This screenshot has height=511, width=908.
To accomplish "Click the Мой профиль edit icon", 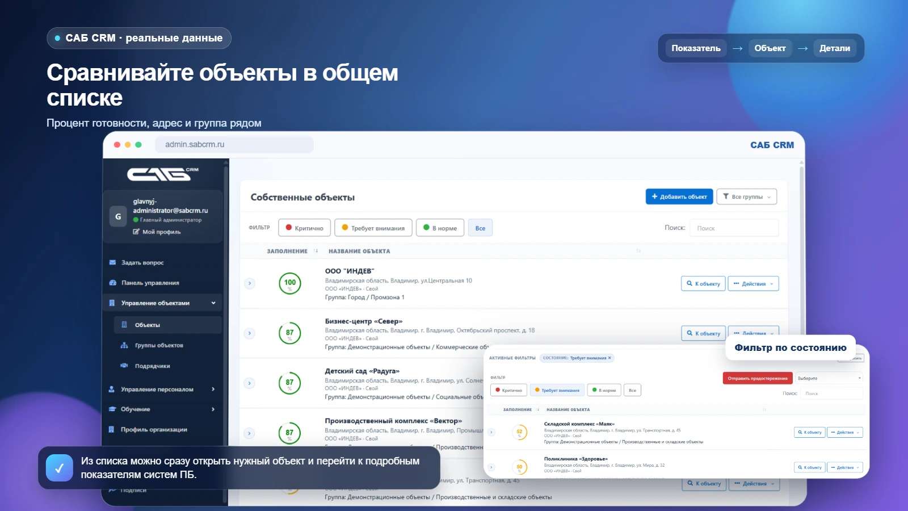I will pyautogui.click(x=136, y=232).
